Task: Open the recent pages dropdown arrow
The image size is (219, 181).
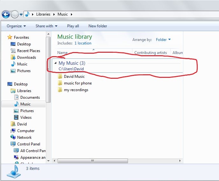Action: [21, 15]
